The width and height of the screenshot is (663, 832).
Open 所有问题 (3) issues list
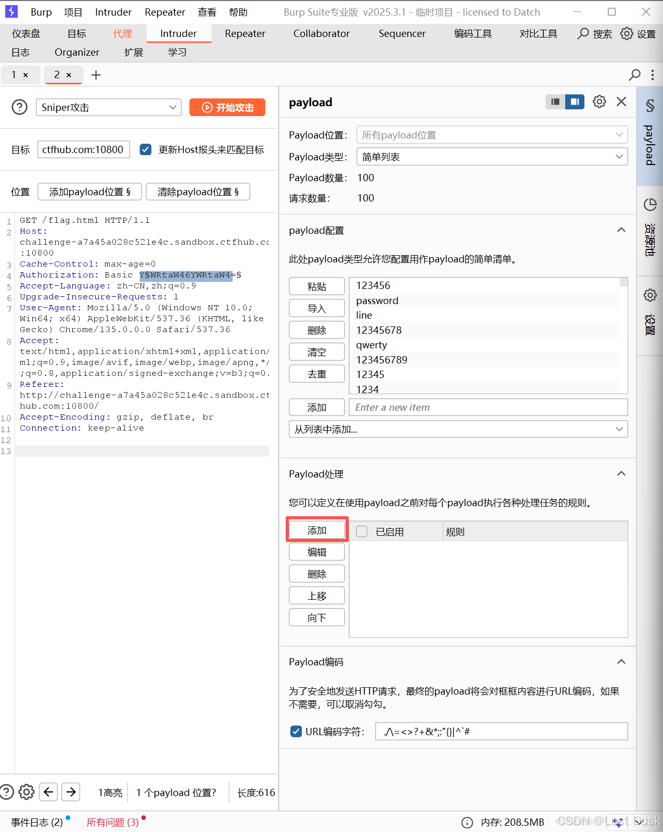coord(112,822)
